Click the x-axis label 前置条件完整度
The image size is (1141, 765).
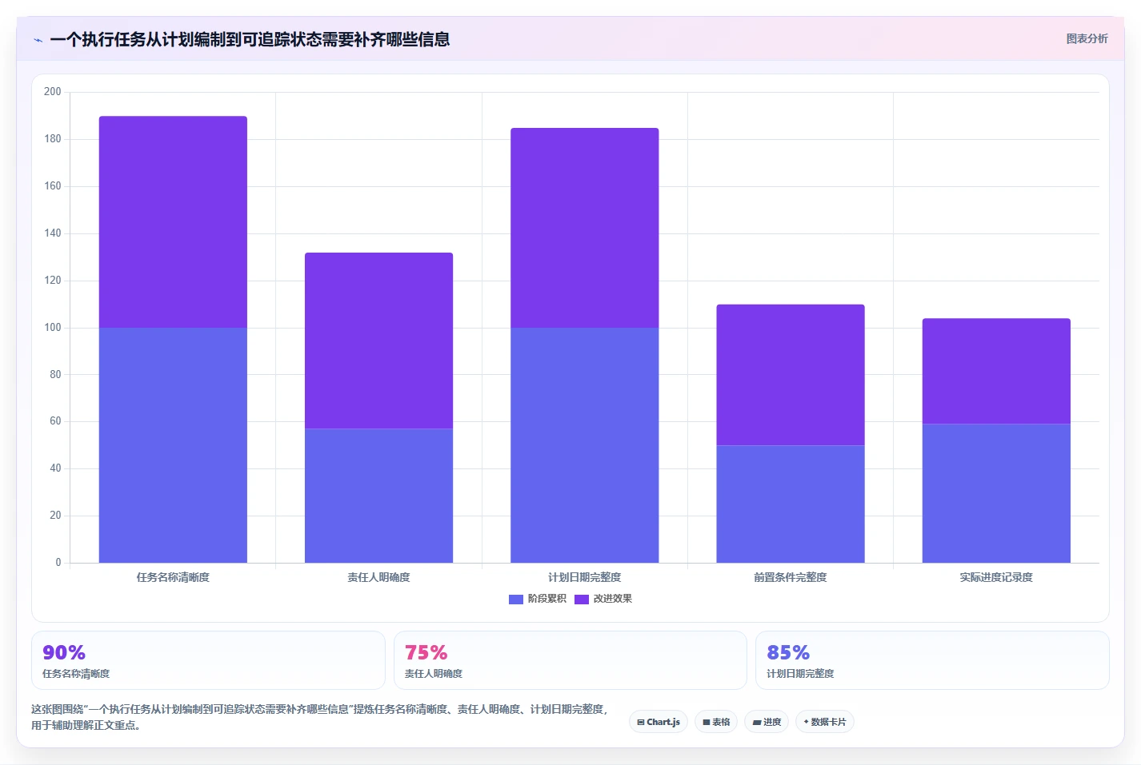tap(791, 577)
